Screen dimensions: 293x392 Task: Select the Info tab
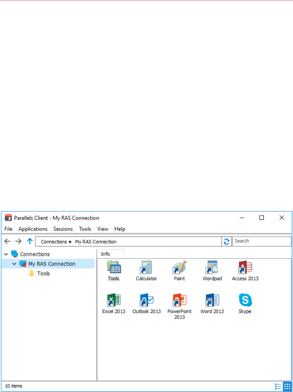[110, 254]
